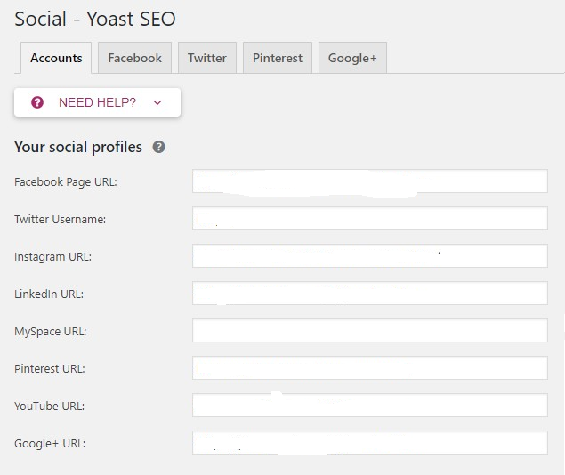Focus the Facebook Page URL field

[x=370, y=181]
